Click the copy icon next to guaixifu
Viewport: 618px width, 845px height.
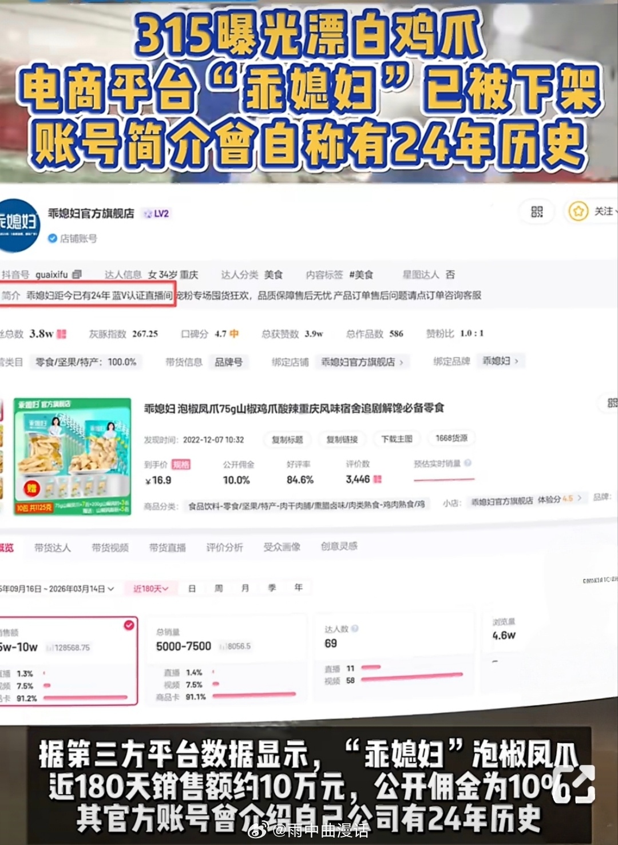coord(77,275)
